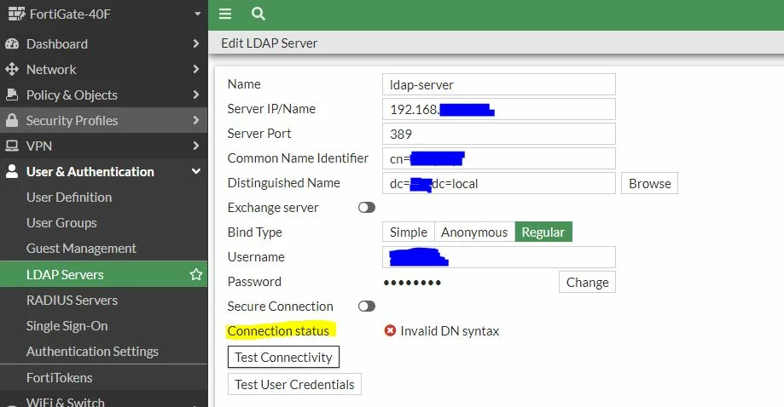Click the User & Authentication person icon

(x=12, y=172)
